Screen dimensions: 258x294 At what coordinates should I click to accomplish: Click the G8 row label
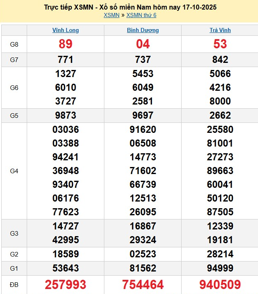coord(14,44)
